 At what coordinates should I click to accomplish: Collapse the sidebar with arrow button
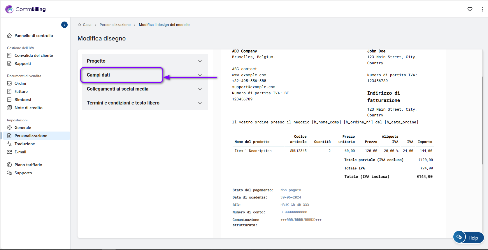point(64,25)
